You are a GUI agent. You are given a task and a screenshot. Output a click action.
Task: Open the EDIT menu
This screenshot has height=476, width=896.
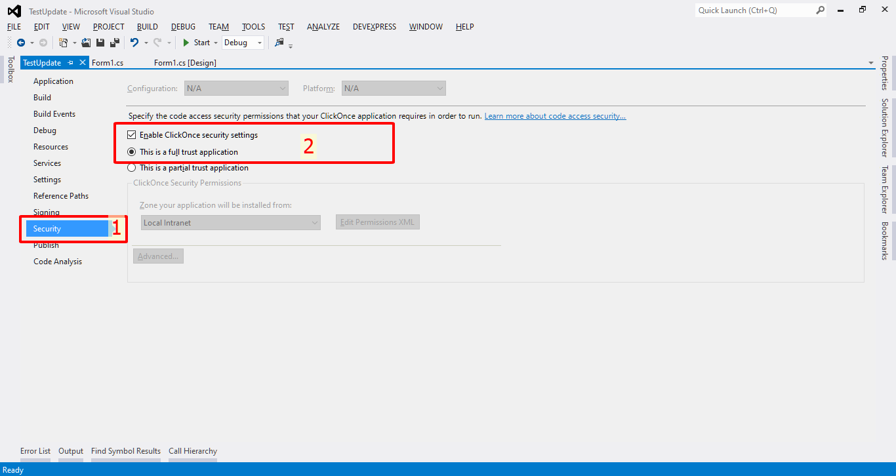[x=42, y=27]
